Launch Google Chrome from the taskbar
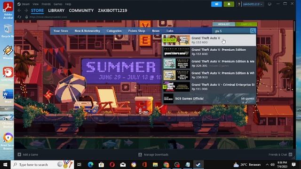Viewport: 301px width, 169px height. tap(166, 165)
